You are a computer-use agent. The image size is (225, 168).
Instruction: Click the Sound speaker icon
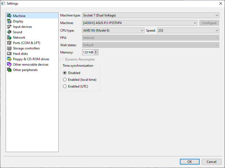point(9,32)
